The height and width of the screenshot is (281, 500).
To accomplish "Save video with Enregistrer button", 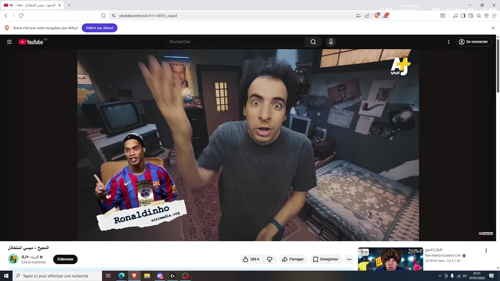I will point(326,259).
